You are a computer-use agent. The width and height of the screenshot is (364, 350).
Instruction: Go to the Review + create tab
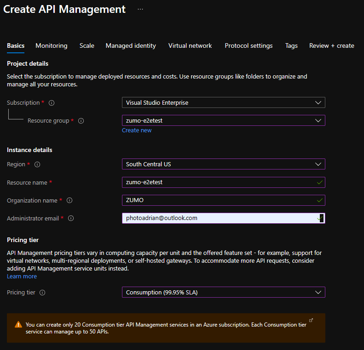tap(332, 45)
